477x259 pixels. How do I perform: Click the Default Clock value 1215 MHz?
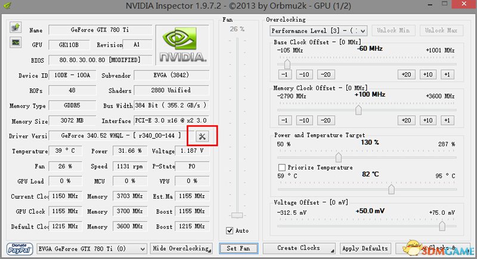65,226
